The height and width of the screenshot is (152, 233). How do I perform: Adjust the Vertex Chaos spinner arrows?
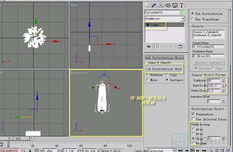tap(223, 91)
